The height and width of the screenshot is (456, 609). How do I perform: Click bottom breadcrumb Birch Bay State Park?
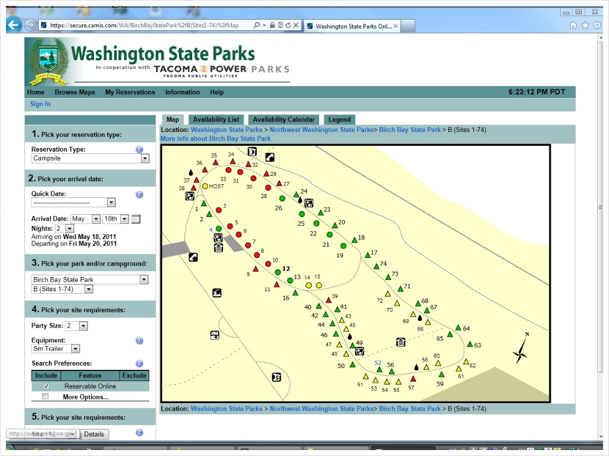click(x=410, y=408)
